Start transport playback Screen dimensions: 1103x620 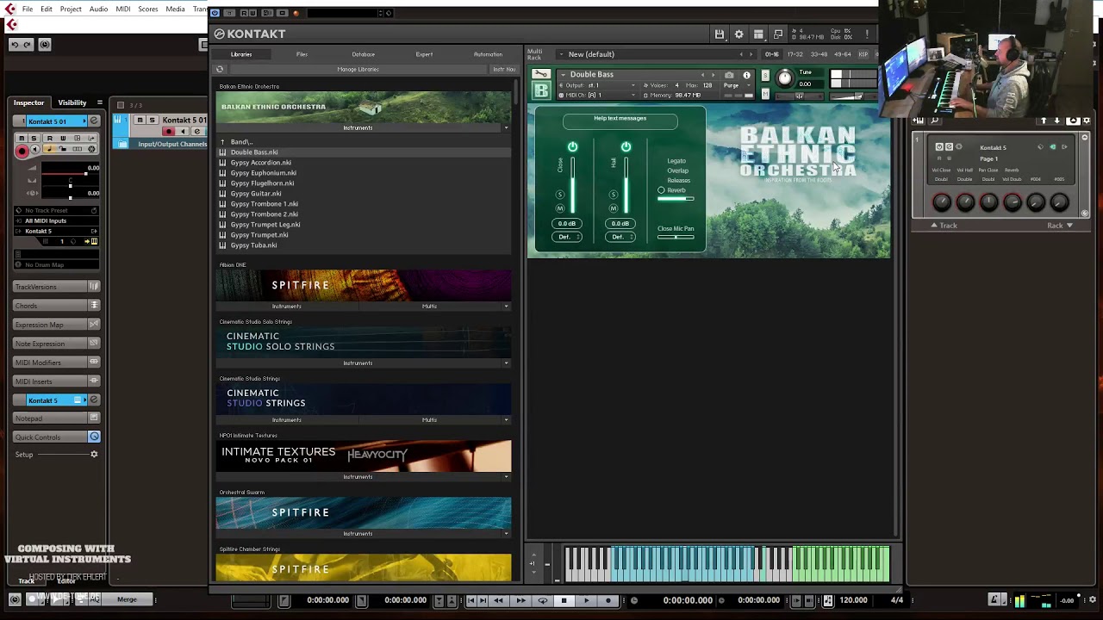pos(586,600)
